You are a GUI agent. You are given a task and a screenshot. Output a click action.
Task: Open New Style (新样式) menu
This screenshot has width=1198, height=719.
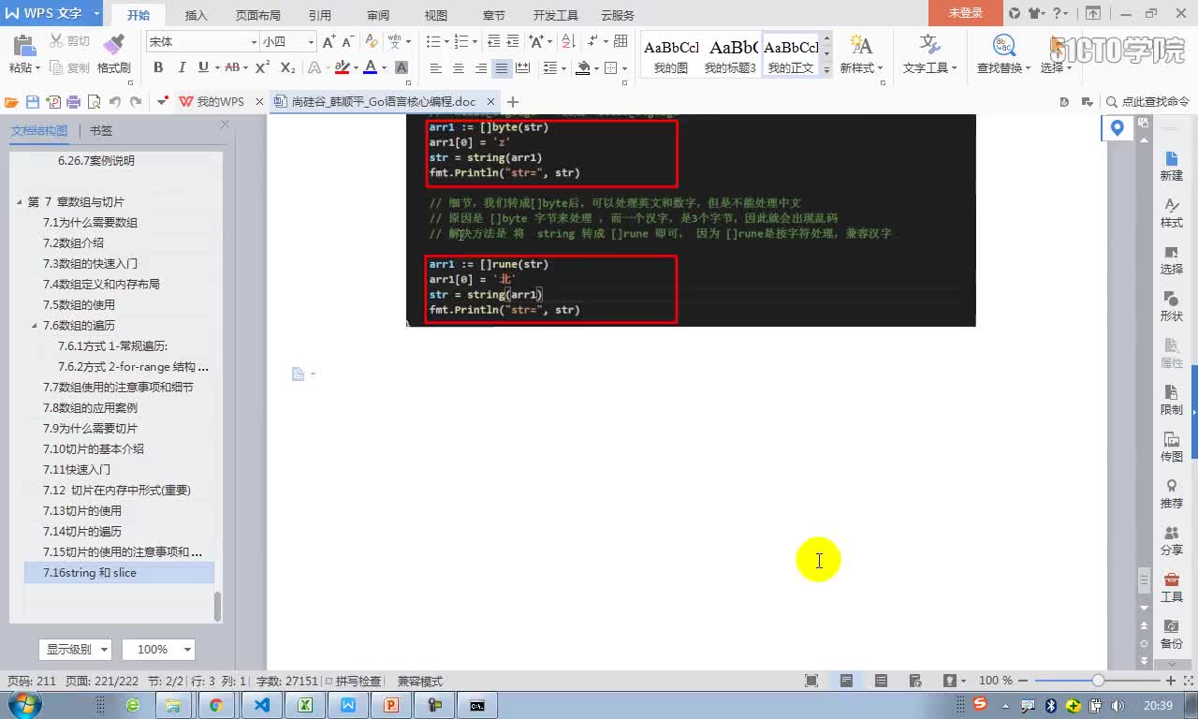pyautogui.click(x=861, y=53)
